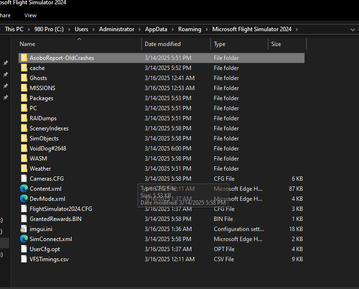Select the PC folder icon
Image resolution: width=359 pixels, height=289 pixels.
(24, 108)
